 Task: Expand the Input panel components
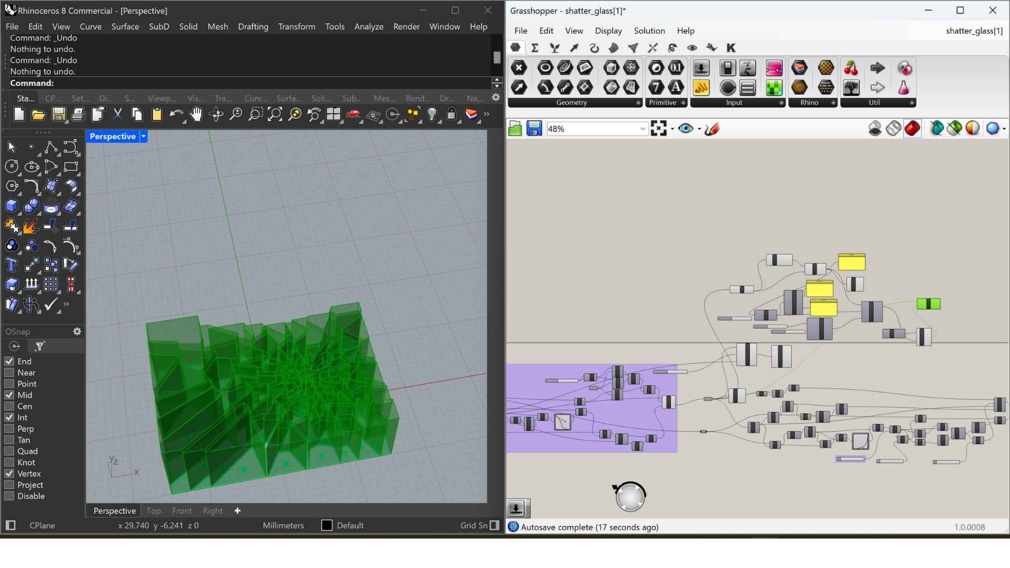click(x=781, y=103)
